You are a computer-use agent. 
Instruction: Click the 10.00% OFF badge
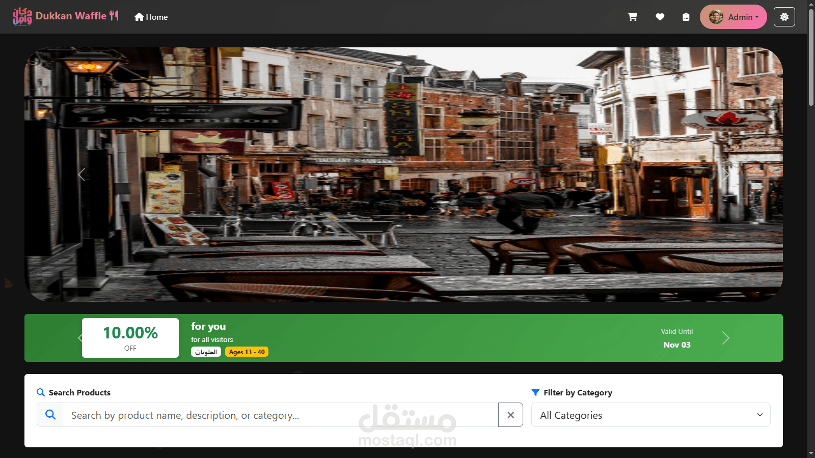tap(130, 338)
